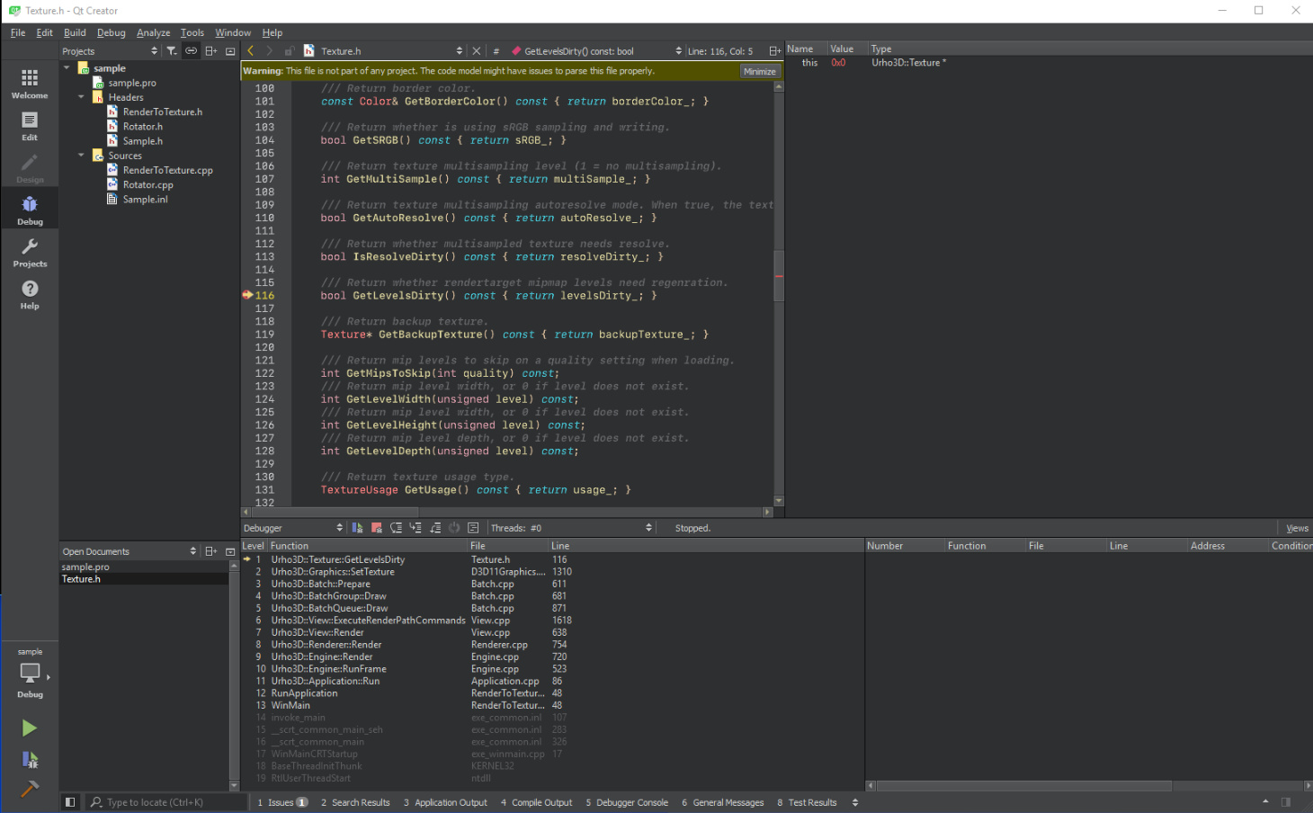Viewport: 1313px width, 813px height.
Task: Build project with hammer icon
Action: pos(30,789)
